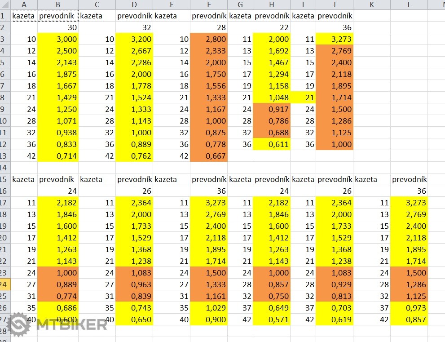The width and height of the screenshot is (445, 342).
Task: Select column F header
Action: coord(208,4)
